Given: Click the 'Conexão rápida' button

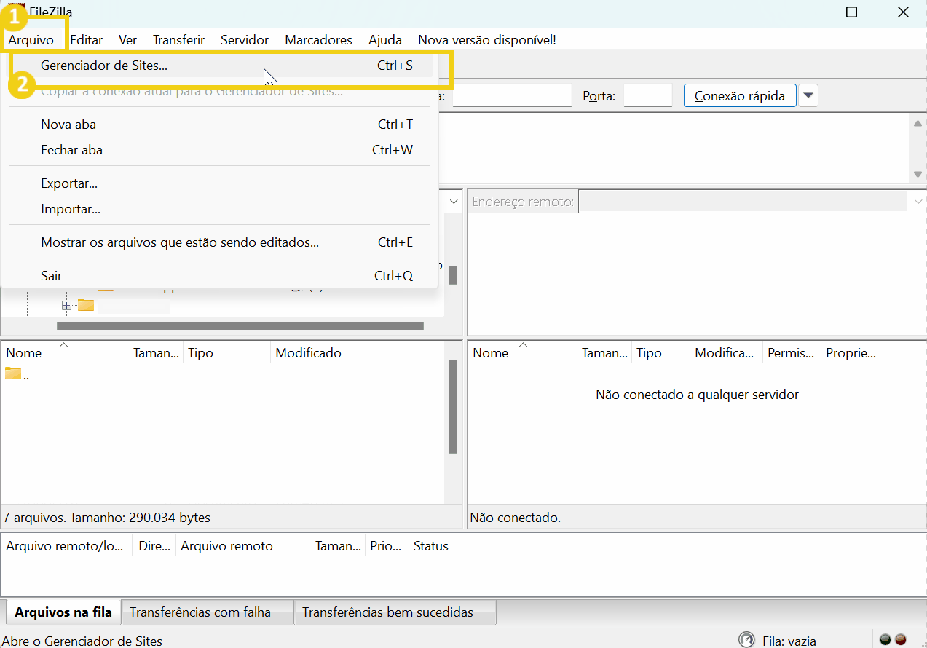Looking at the screenshot, I should [x=740, y=96].
